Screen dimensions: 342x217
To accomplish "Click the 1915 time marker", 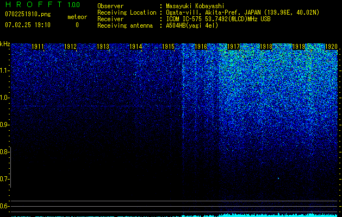I will [x=168, y=47].
